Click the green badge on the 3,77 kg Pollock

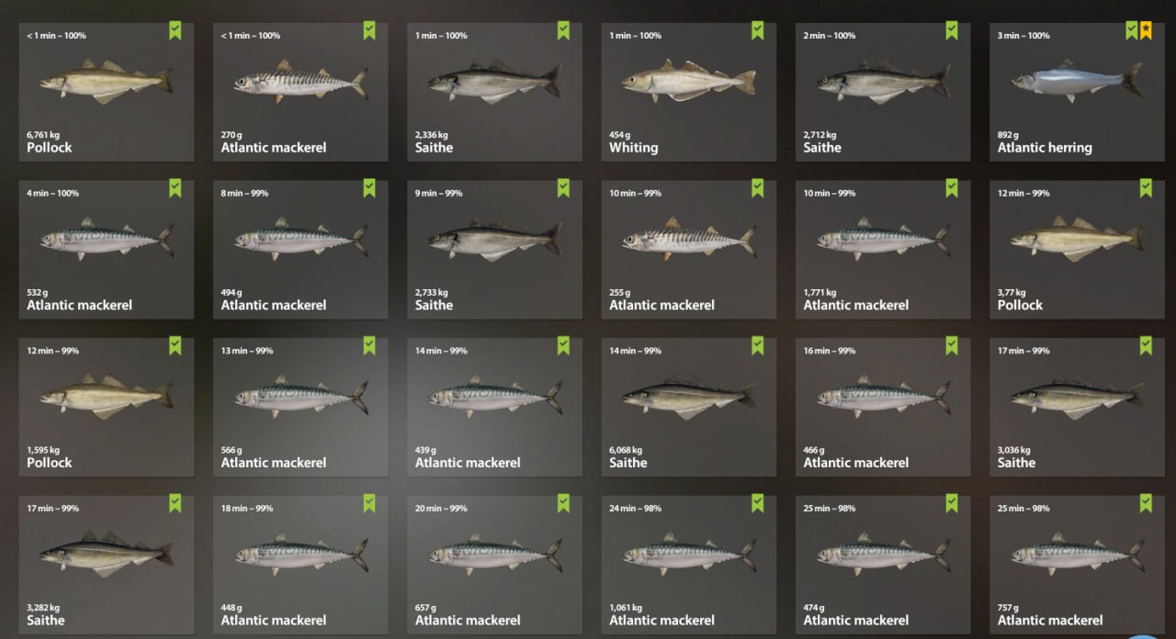click(1146, 188)
